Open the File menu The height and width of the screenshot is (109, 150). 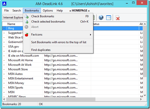7,10
